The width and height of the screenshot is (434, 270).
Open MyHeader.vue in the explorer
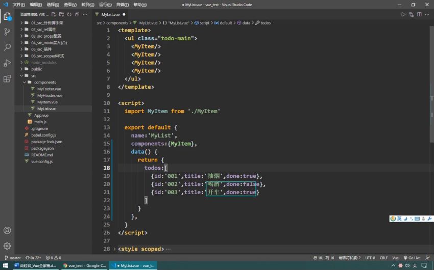(50, 96)
